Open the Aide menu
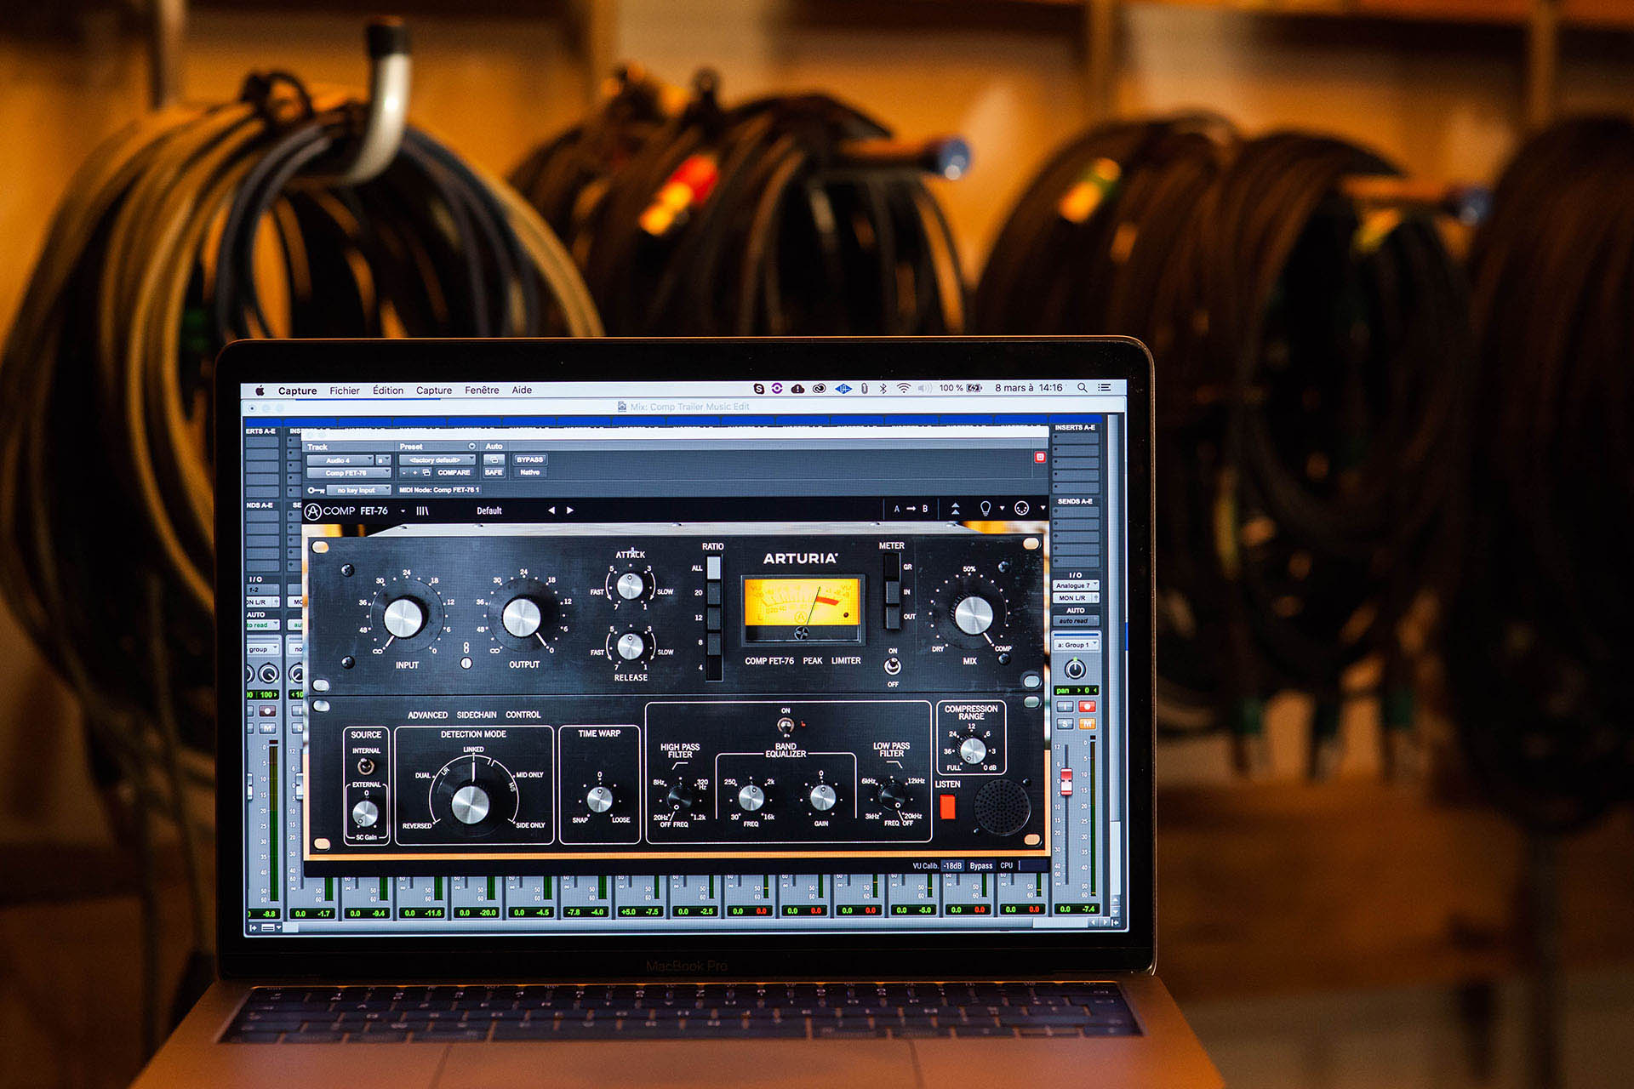Screen dimensions: 1634x1089 [522, 391]
